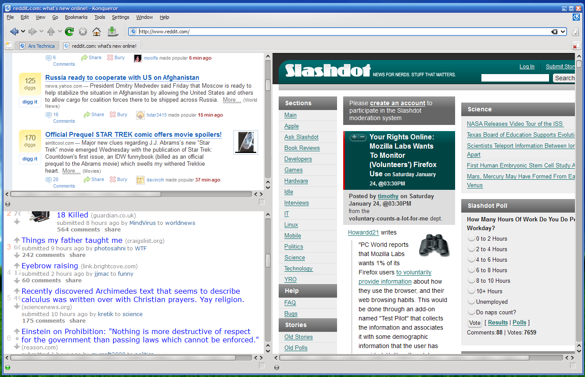Downvote Things my father taught me
This screenshot has height=377, width=585.
point(17,254)
